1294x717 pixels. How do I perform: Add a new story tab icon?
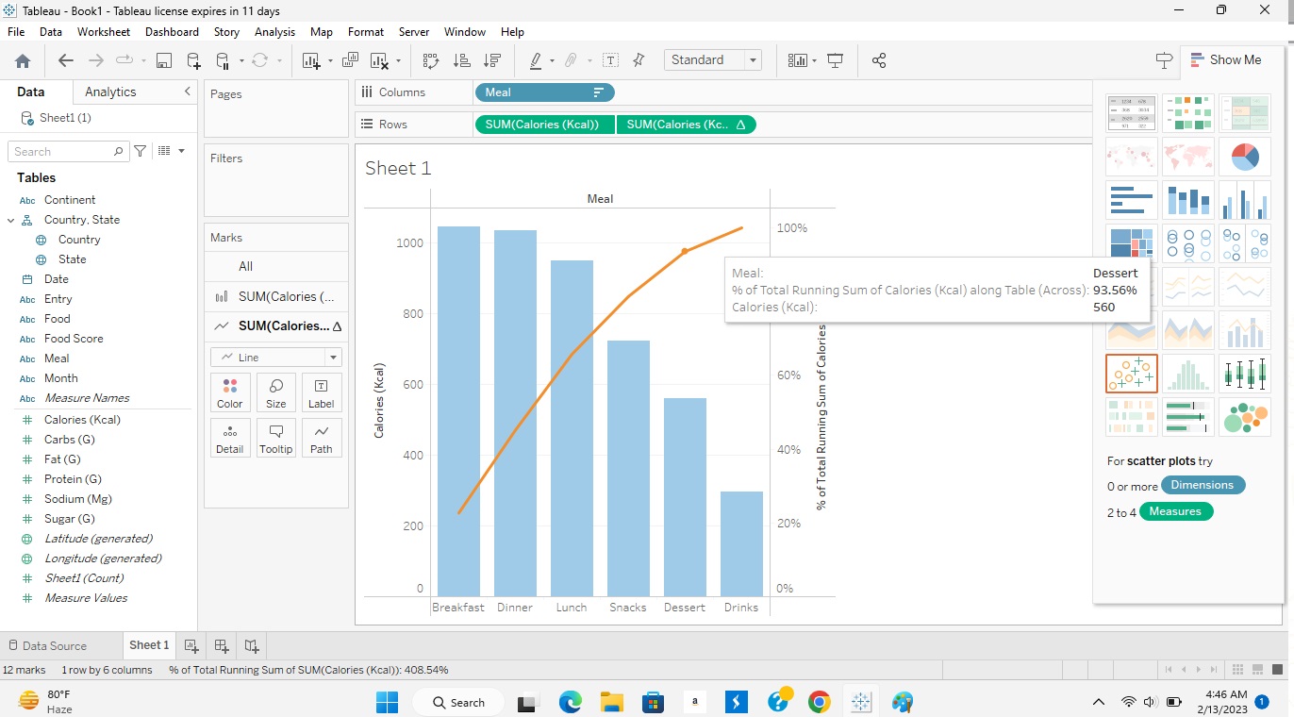(252, 646)
